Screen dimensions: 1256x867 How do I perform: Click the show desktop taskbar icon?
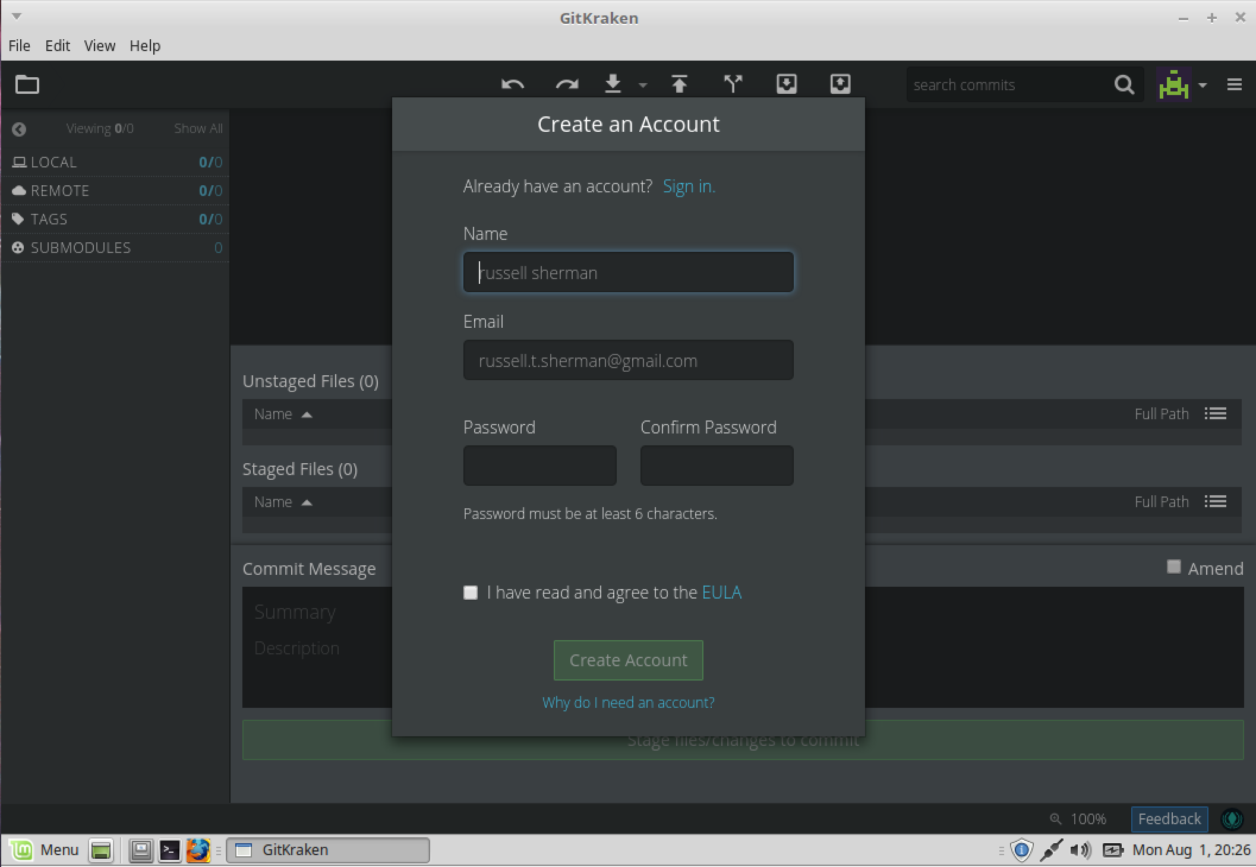click(101, 850)
